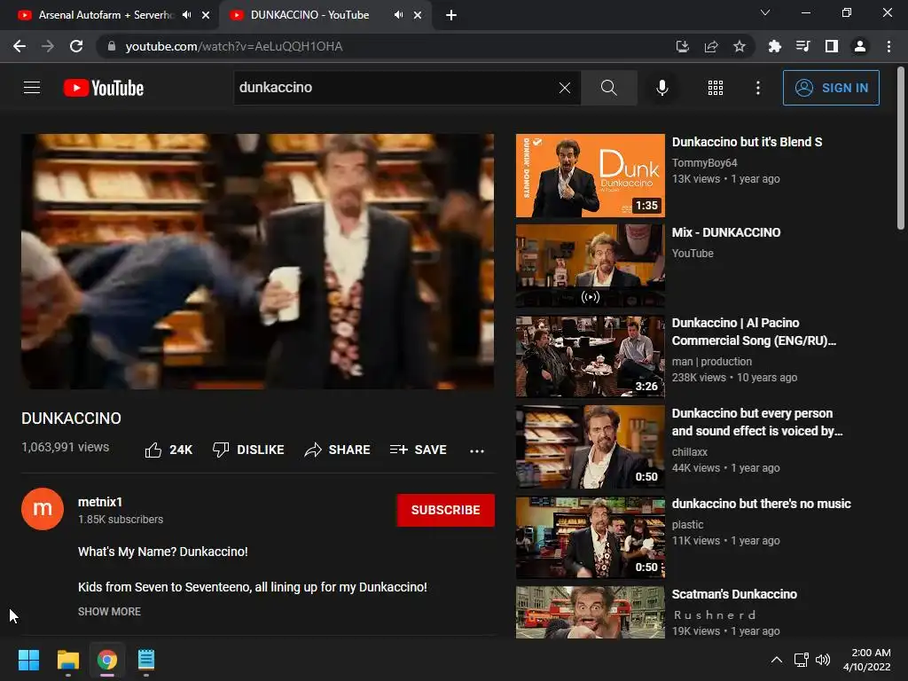
Task: Open the metnix1 channel avatar
Action: [x=43, y=509]
